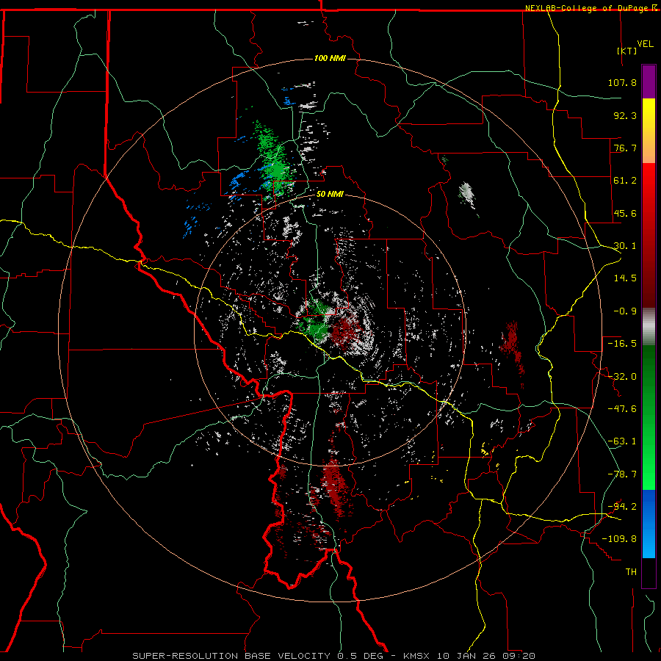
Task: Click the -16.5 velocity scale value
Action: tap(622, 344)
